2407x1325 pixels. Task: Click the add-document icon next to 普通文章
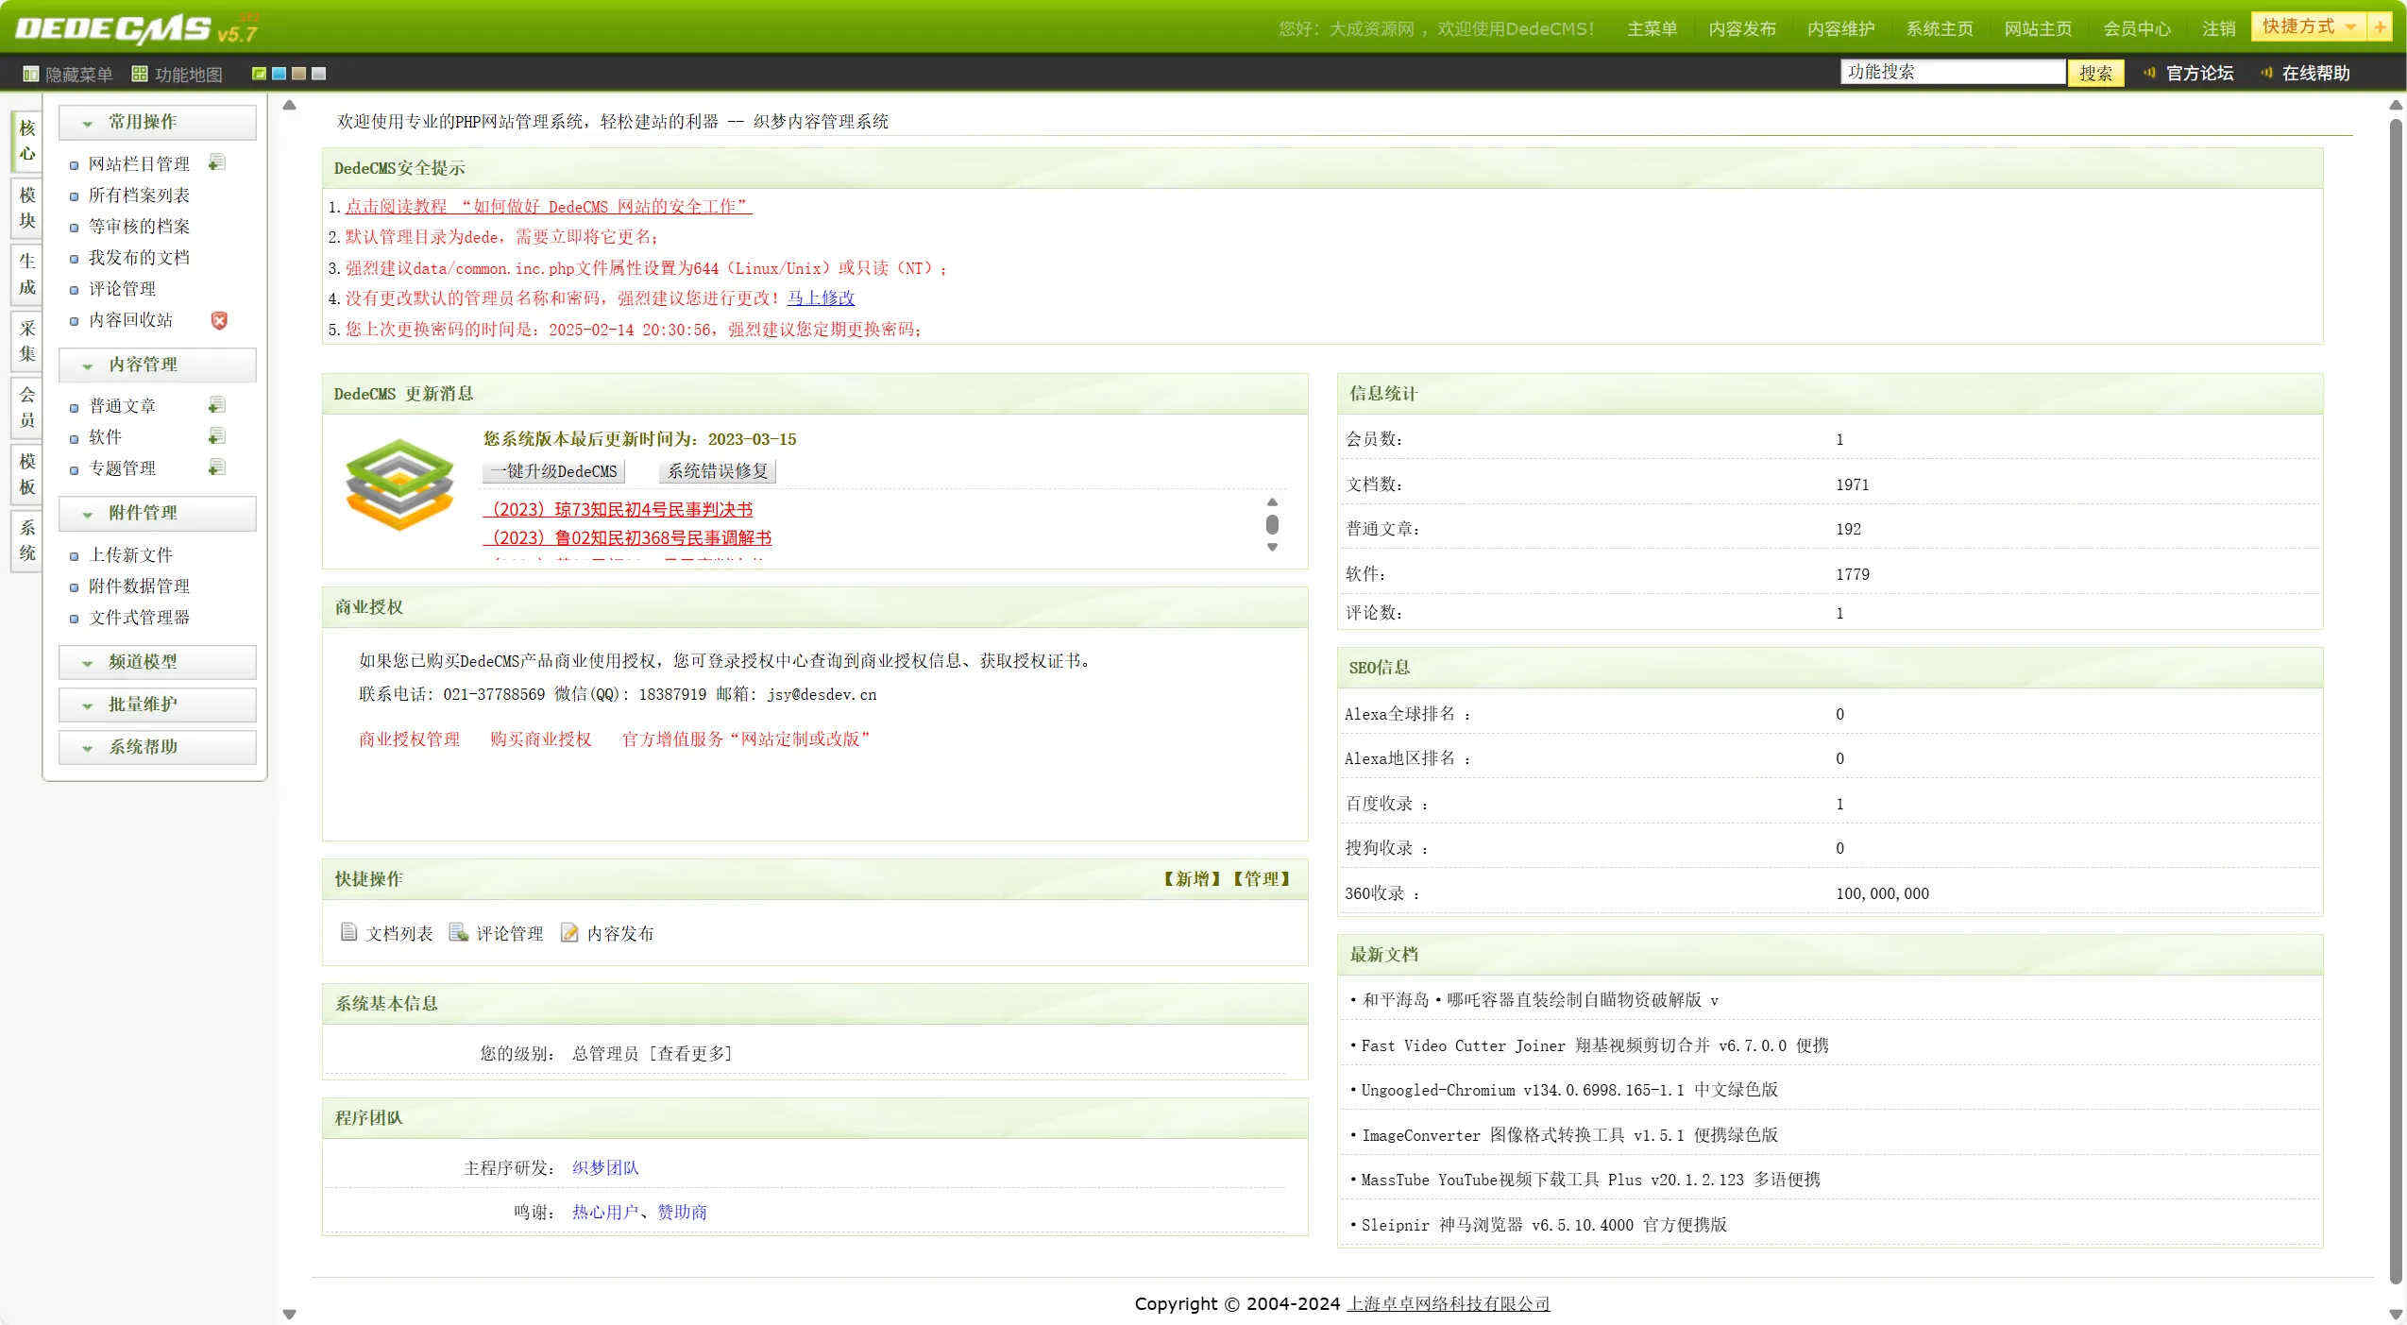[216, 405]
